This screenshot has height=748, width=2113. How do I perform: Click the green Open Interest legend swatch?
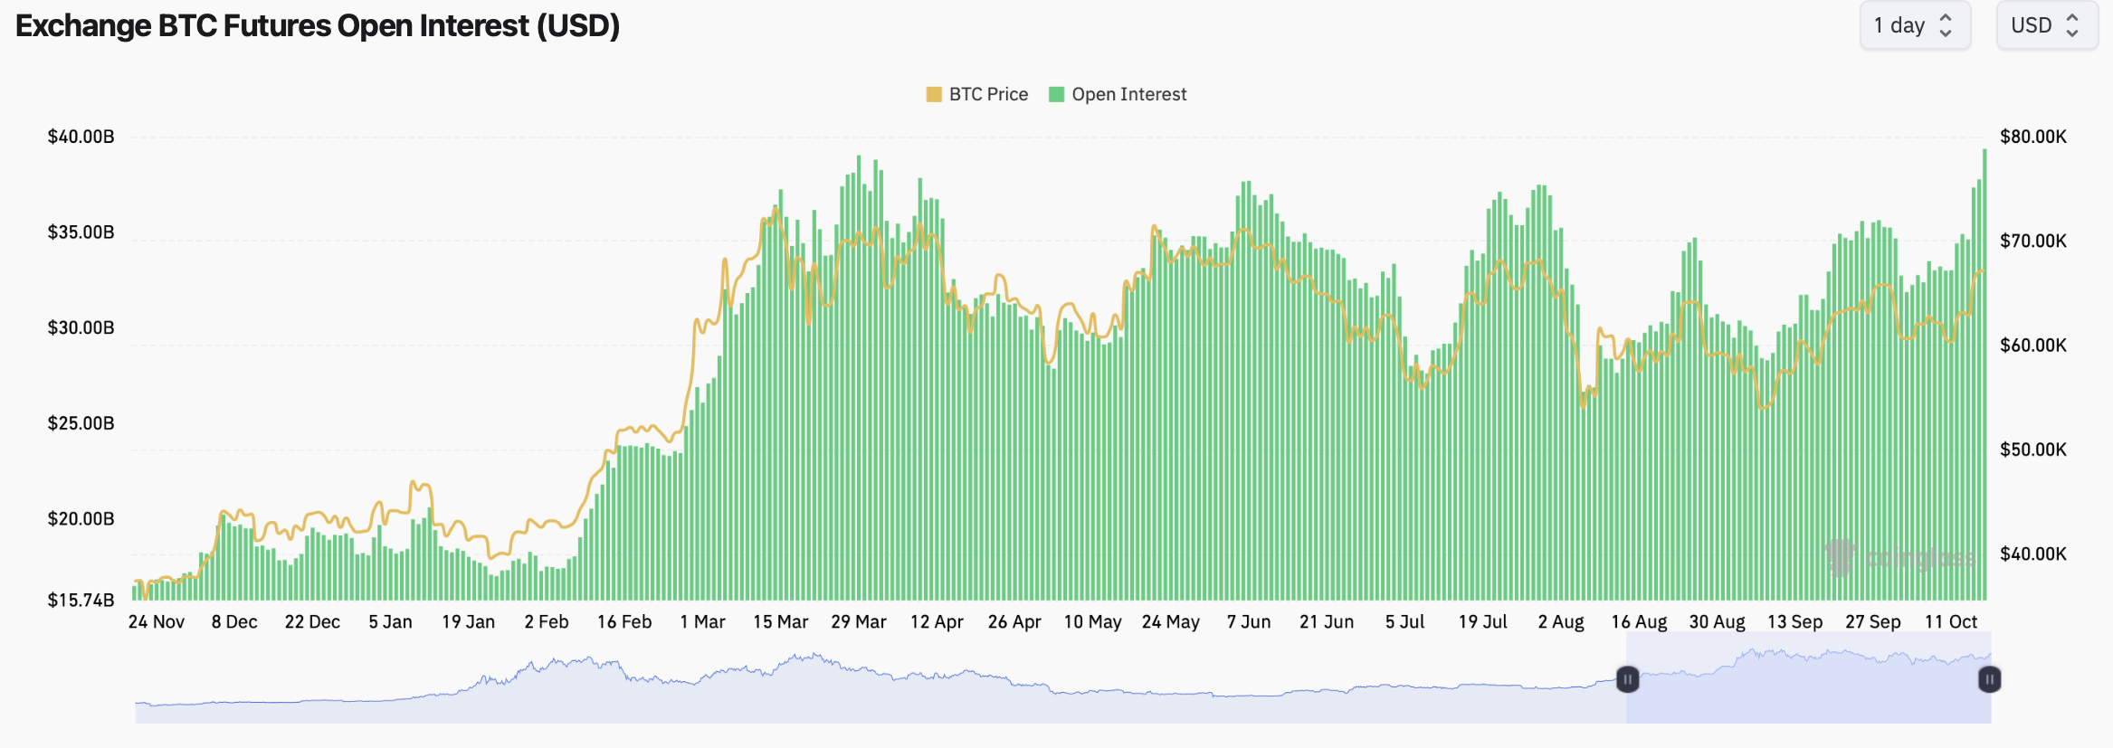1056,94
